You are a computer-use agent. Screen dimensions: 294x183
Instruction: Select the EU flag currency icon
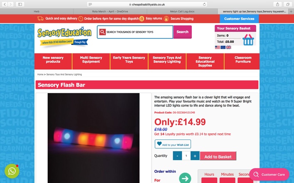click(x=223, y=47)
